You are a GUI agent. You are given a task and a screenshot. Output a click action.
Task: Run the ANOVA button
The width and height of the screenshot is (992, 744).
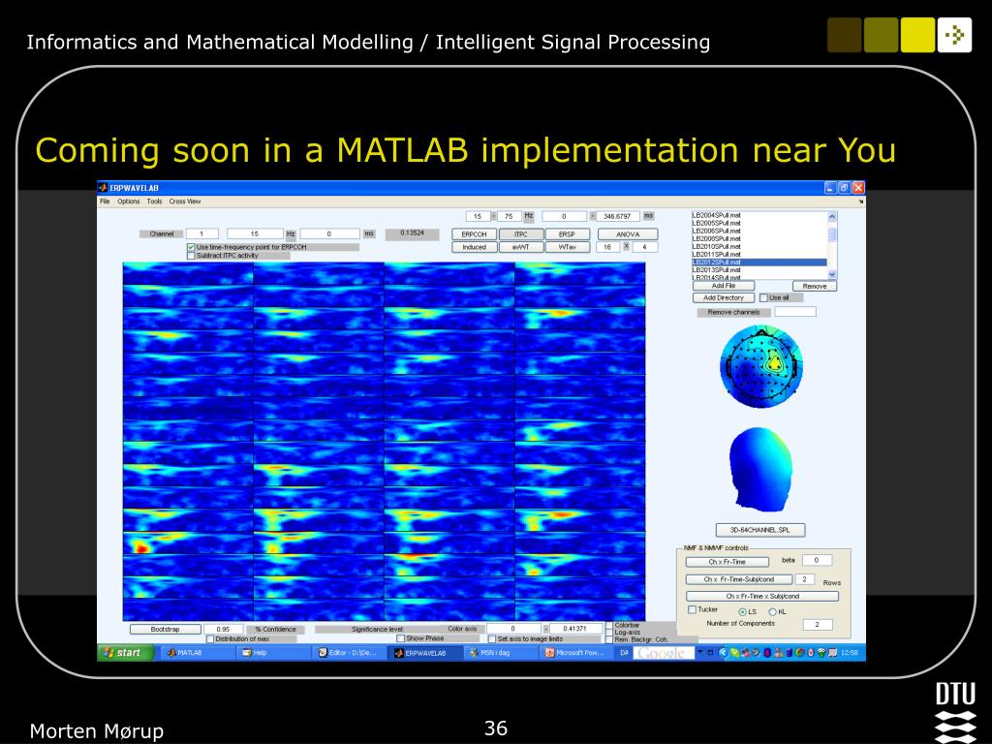point(628,234)
